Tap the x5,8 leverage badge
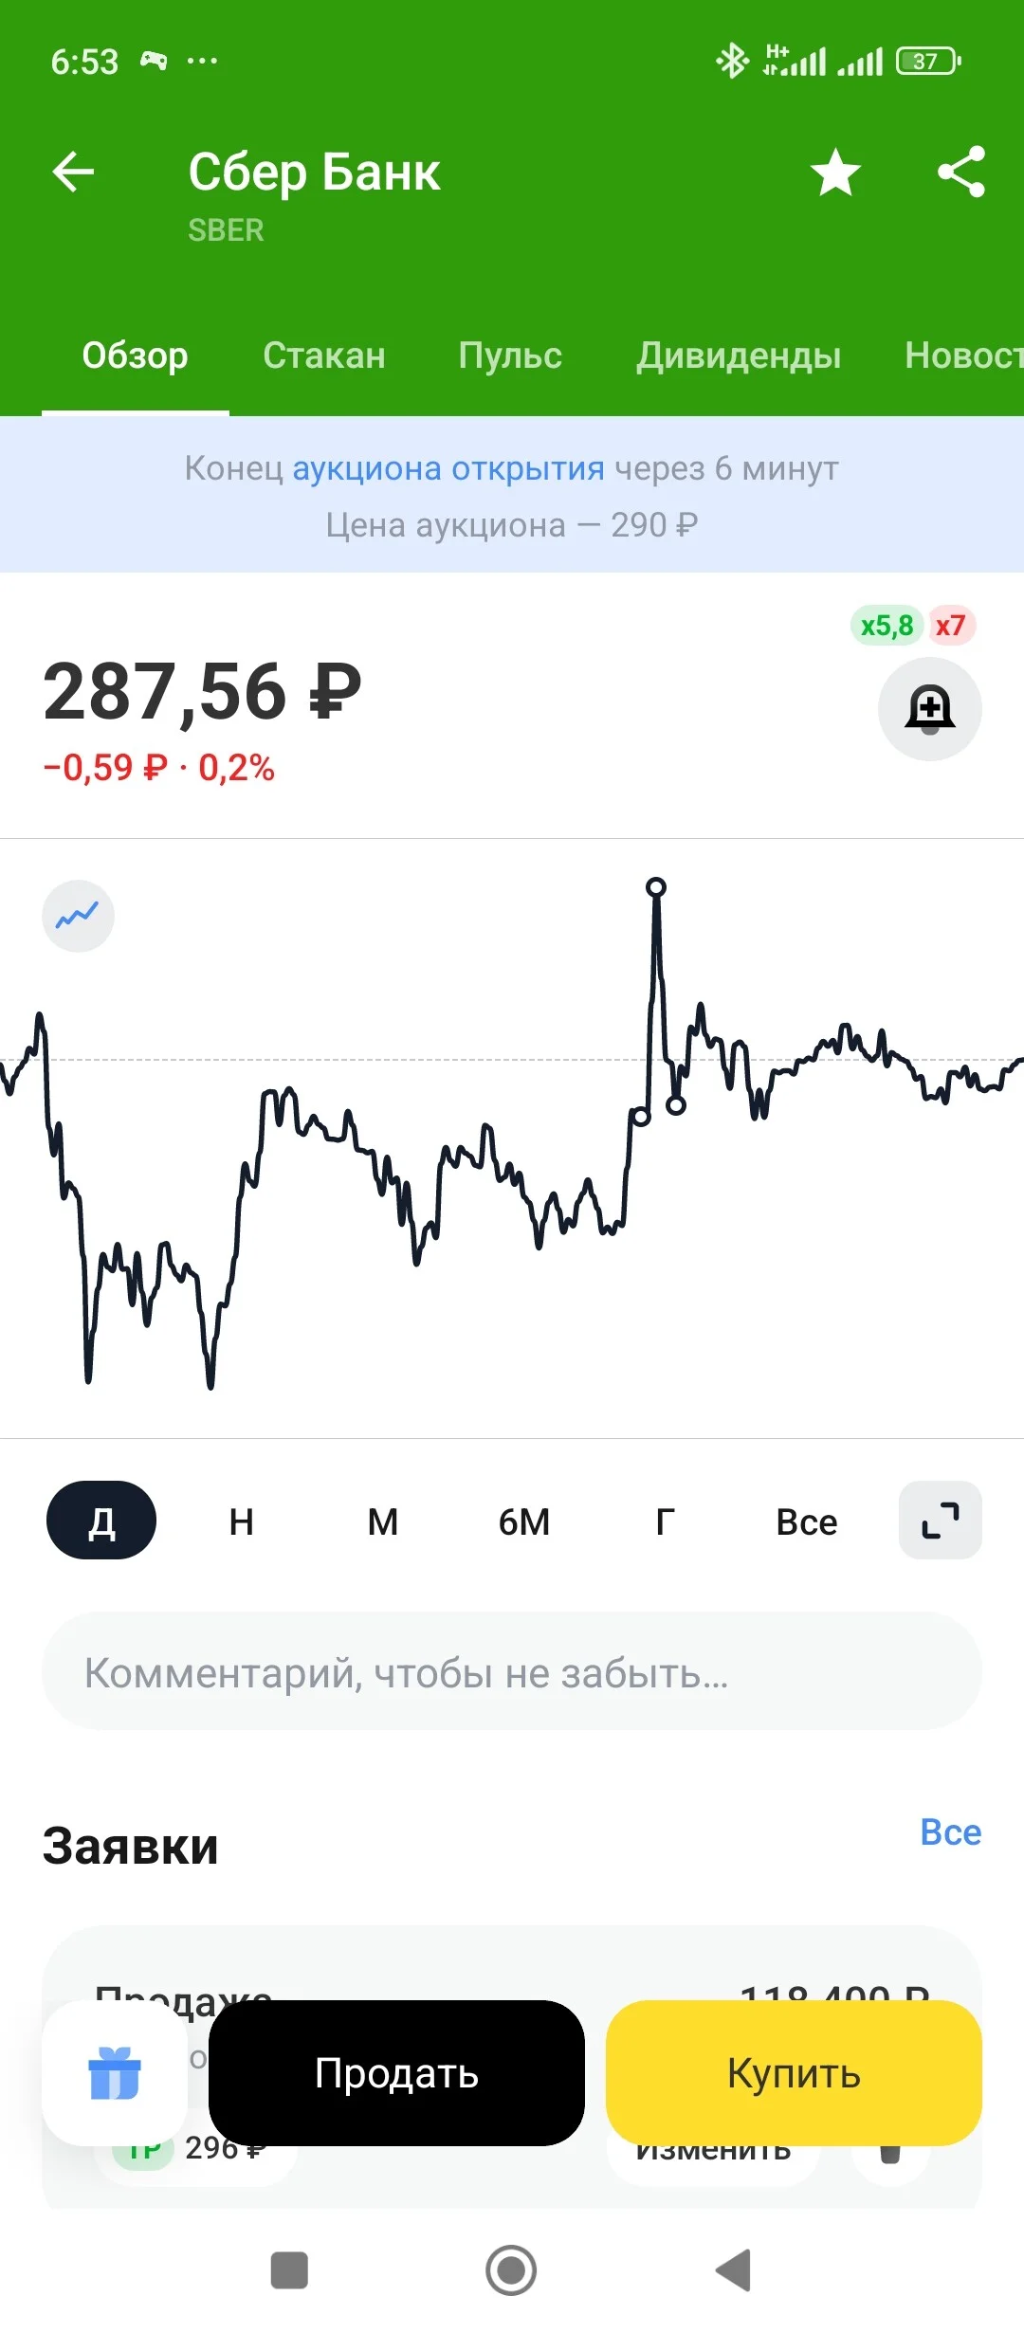The image size is (1024, 2332). tap(887, 626)
